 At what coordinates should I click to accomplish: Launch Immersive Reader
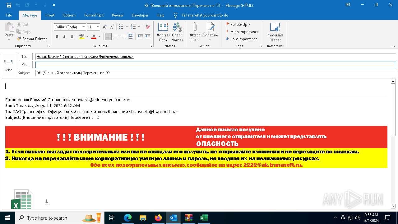(275, 32)
